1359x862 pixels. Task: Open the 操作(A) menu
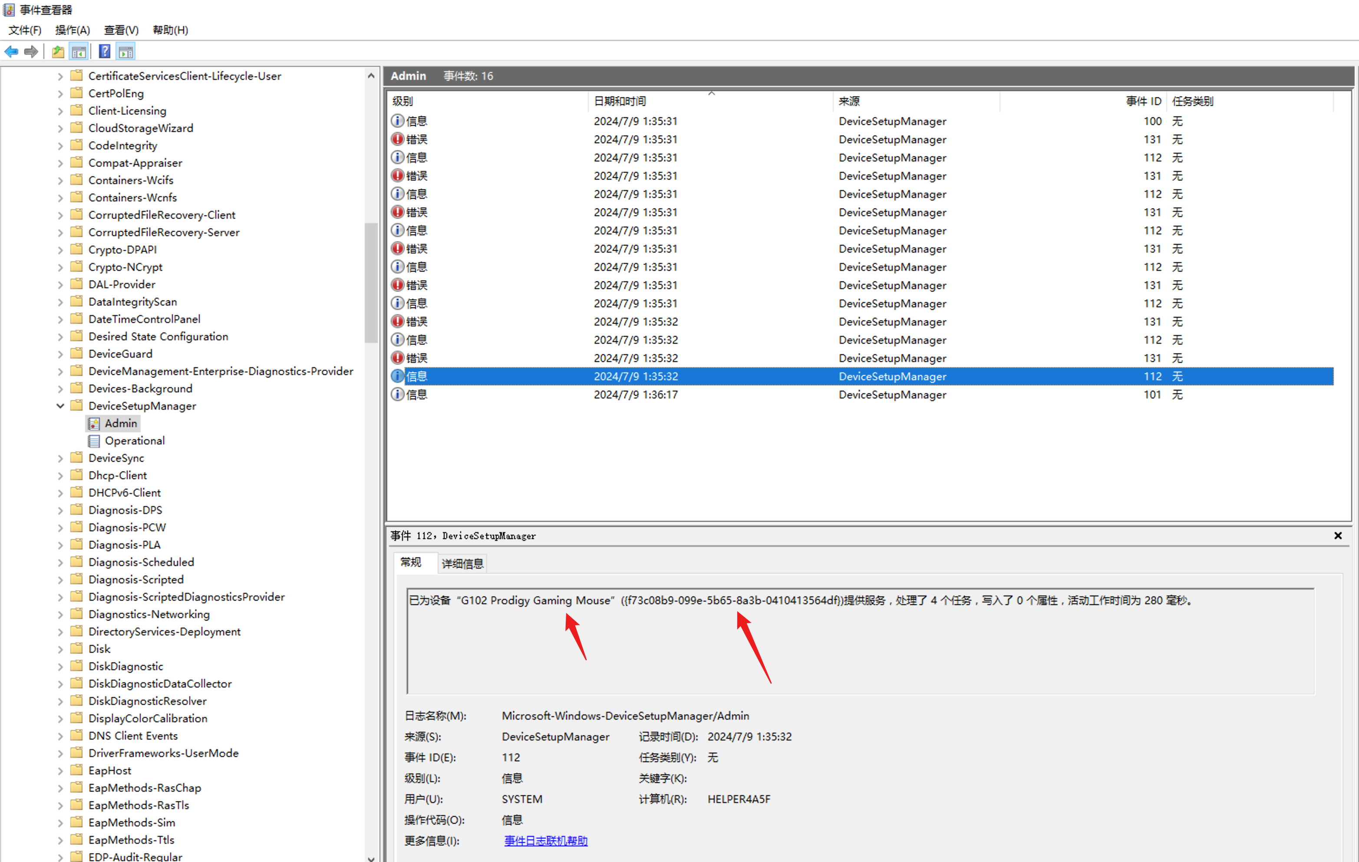click(x=72, y=30)
